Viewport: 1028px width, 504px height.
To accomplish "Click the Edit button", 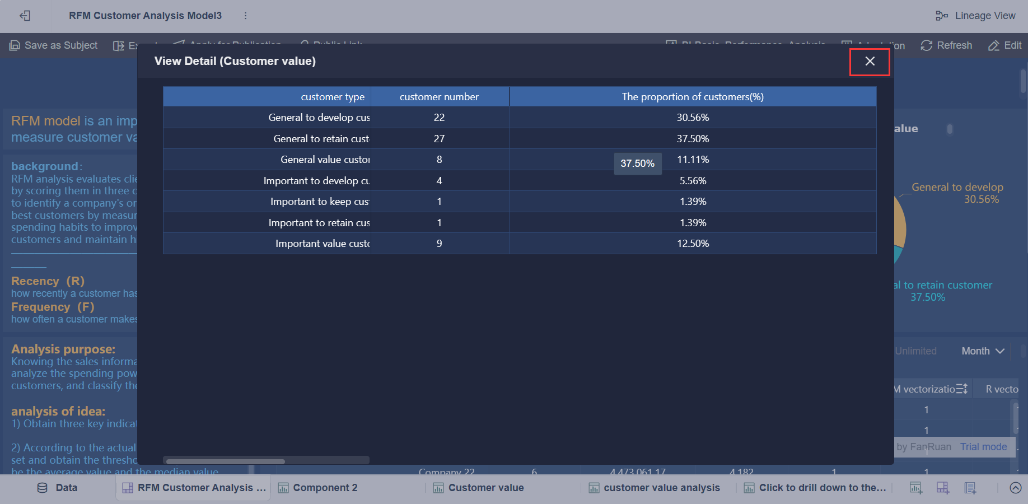I will (x=1005, y=45).
